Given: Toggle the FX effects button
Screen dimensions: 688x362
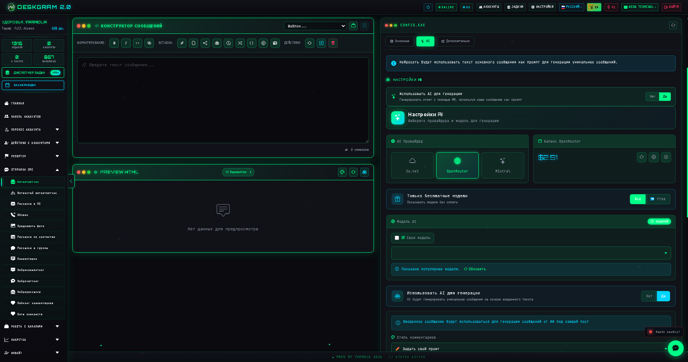Looking at the screenshot, I should [611, 7].
